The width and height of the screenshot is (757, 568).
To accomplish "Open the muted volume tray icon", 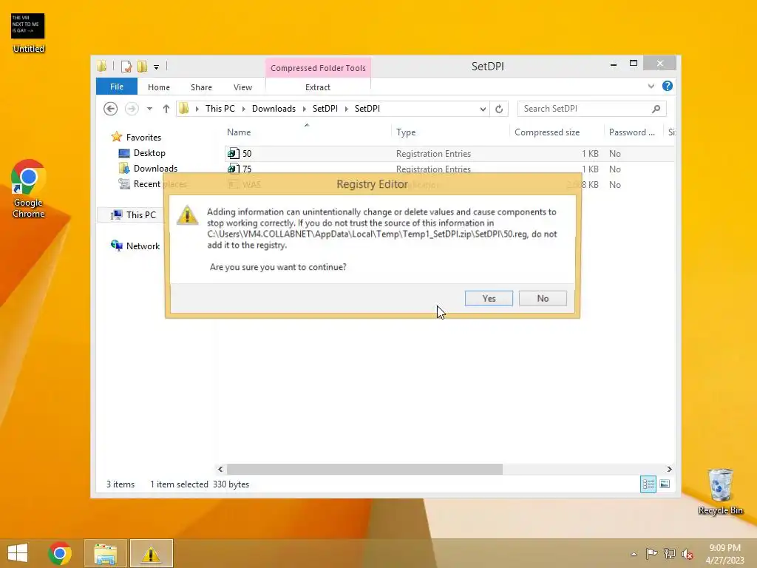I will (688, 554).
